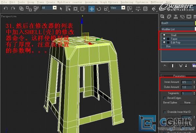Click the Use Pivot Point Center icon

(129, 8)
